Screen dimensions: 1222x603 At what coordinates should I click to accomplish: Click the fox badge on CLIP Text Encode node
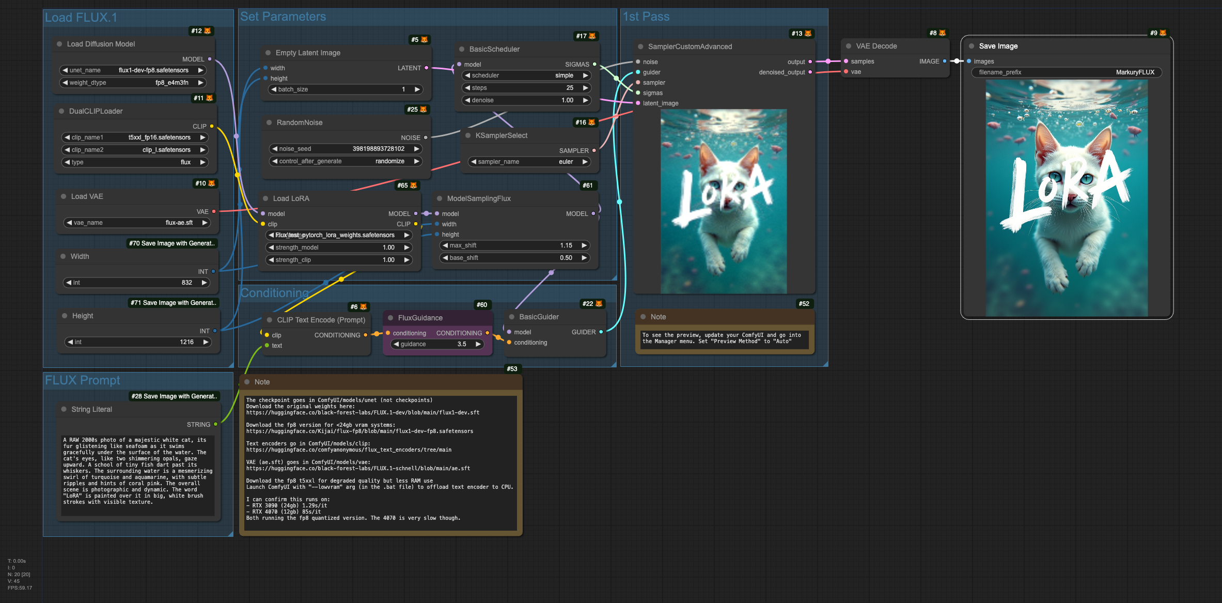363,307
